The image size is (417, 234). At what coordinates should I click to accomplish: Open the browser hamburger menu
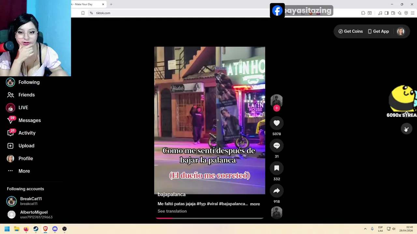tap(413, 13)
